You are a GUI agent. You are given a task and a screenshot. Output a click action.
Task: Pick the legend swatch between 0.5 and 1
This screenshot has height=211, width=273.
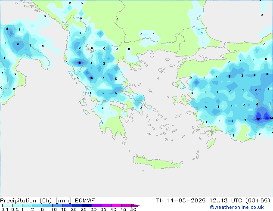point(17,205)
